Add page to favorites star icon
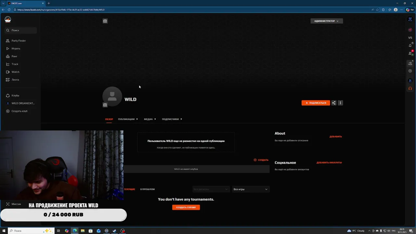This screenshot has height=234, width=416. pos(377,10)
